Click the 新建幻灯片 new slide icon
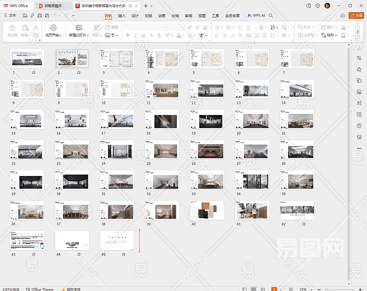Screen dimensions: 367x291 click(79, 28)
